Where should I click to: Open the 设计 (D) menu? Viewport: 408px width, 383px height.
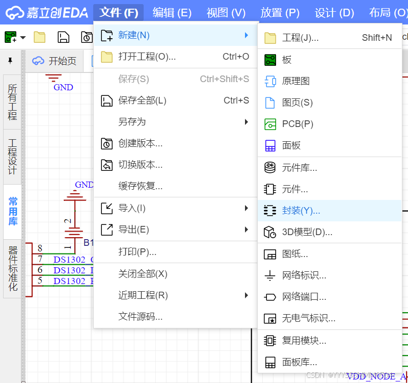(334, 13)
